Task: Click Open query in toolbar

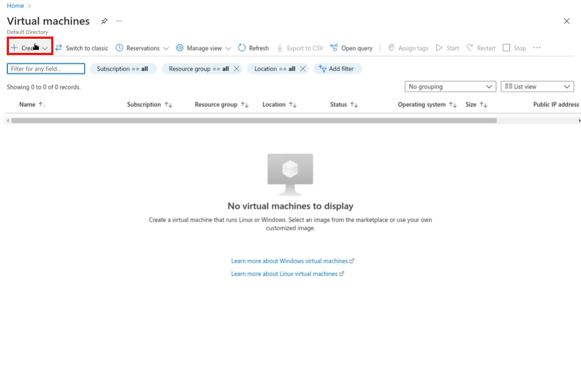Action: [352, 48]
